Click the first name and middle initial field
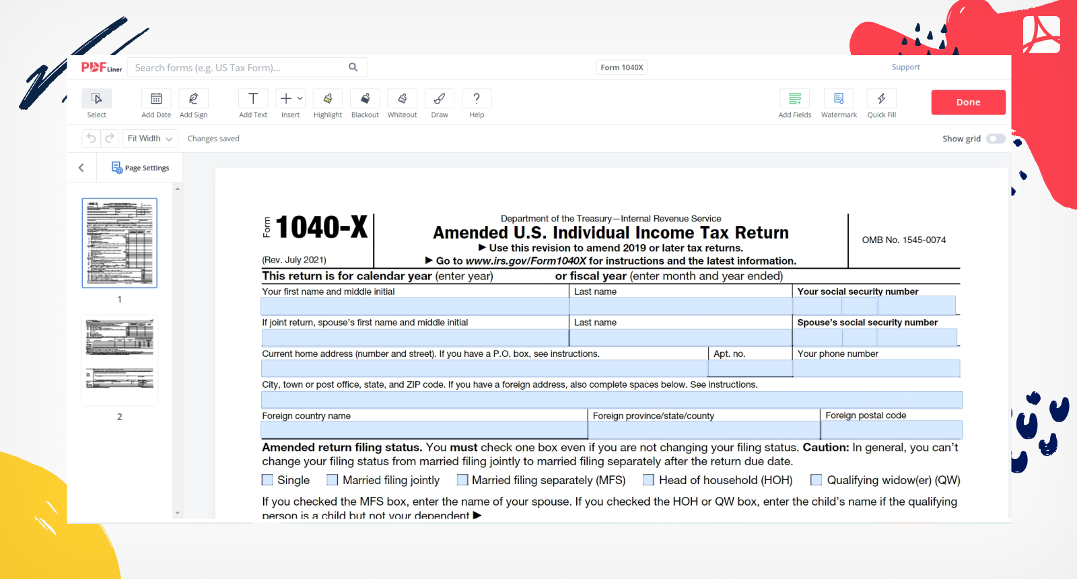The width and height of the screenshot is (1077, 579). pyautogui.click(x=415, y=306)
